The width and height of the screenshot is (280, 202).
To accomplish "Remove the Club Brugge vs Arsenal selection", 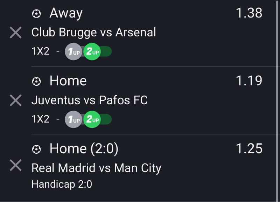I will pyautogui.click(x=15, y=33).
